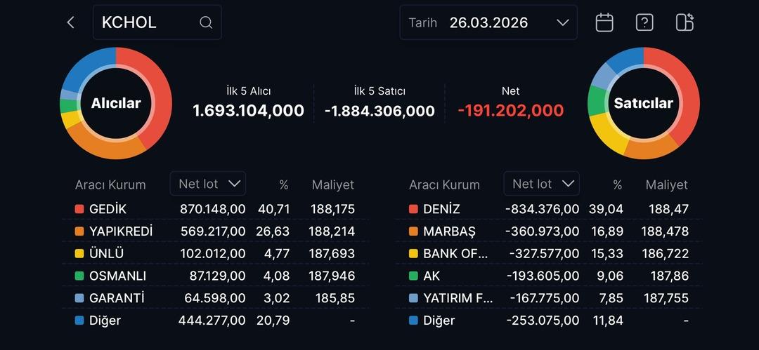Click the KCHOL symbol search field
Viewport: 759px width, 350px height.
click(x=148, y=22)
